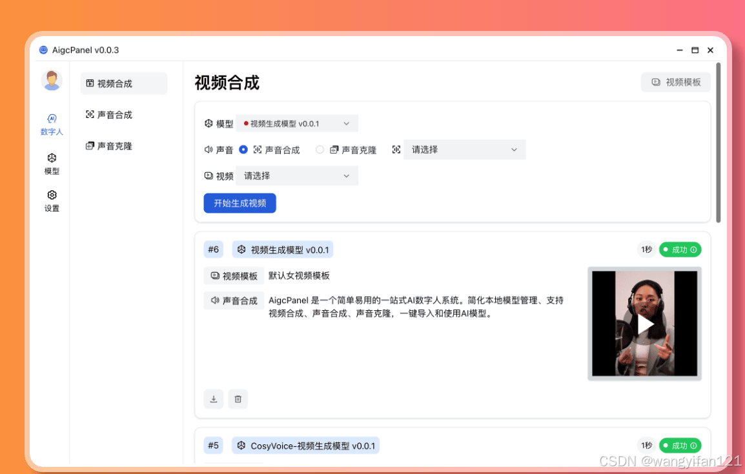Select the 声音合成 radio button

click(243, 150)
